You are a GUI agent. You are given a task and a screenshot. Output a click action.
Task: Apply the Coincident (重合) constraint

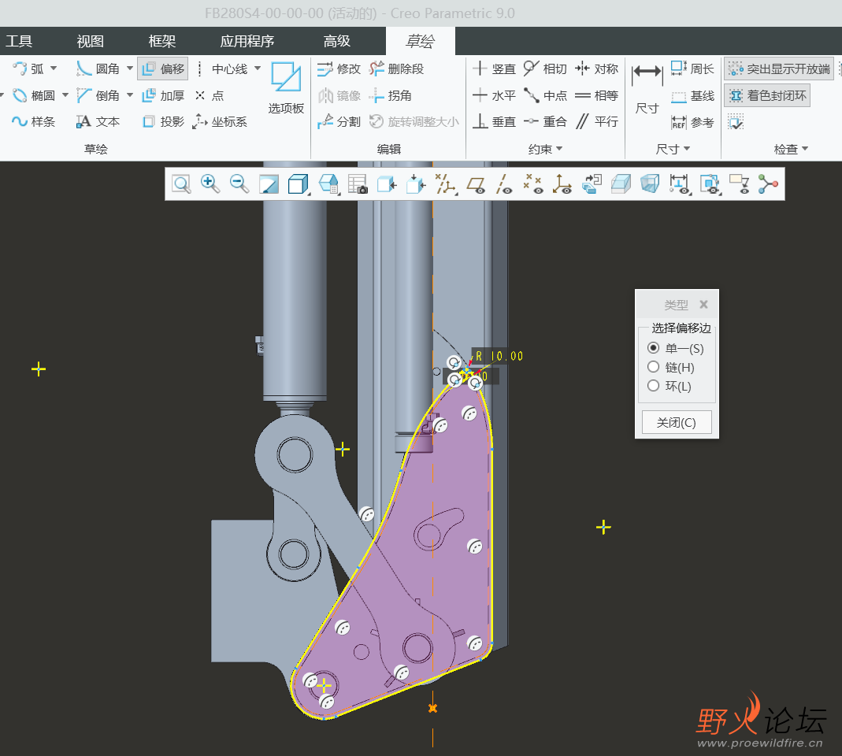coord(545,122)
